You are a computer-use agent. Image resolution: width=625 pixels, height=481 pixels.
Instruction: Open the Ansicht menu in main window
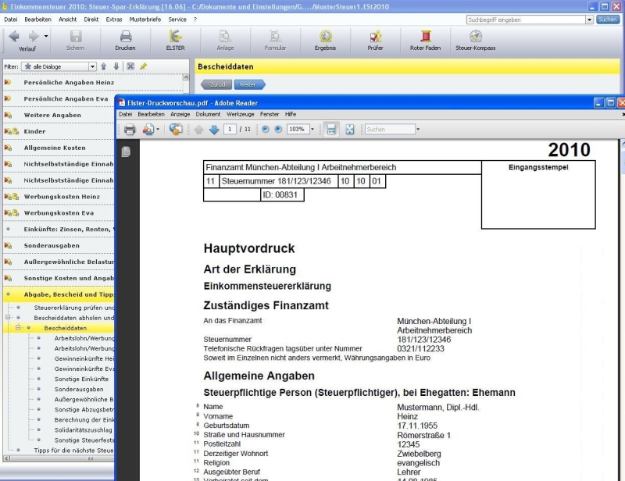[67, 19]
